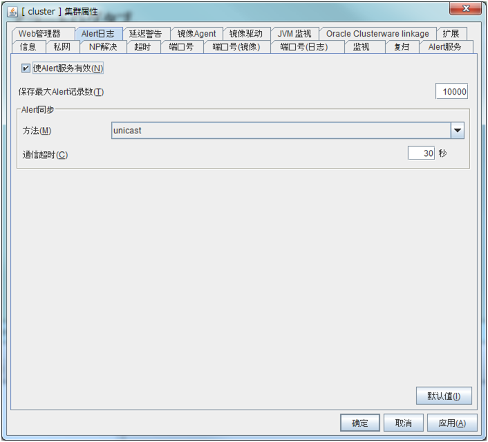
Task: Click the 通信超时 field showing 30
Action: 421,153
